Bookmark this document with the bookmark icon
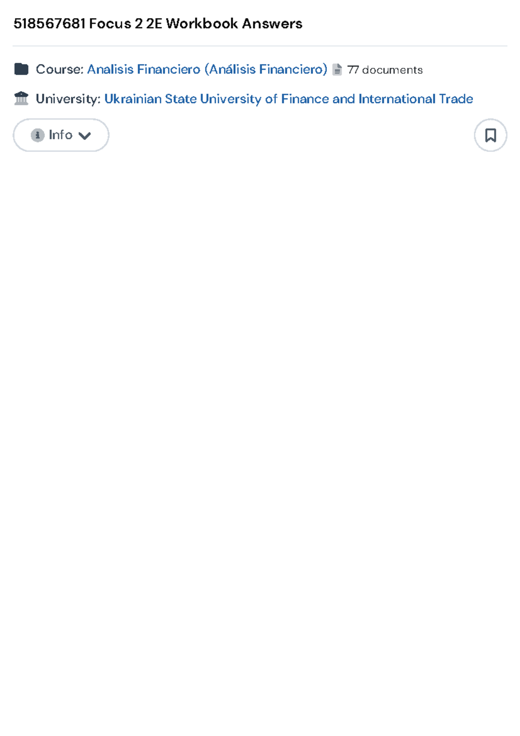This screenshot has width=520, height=736. coord(491,135)
